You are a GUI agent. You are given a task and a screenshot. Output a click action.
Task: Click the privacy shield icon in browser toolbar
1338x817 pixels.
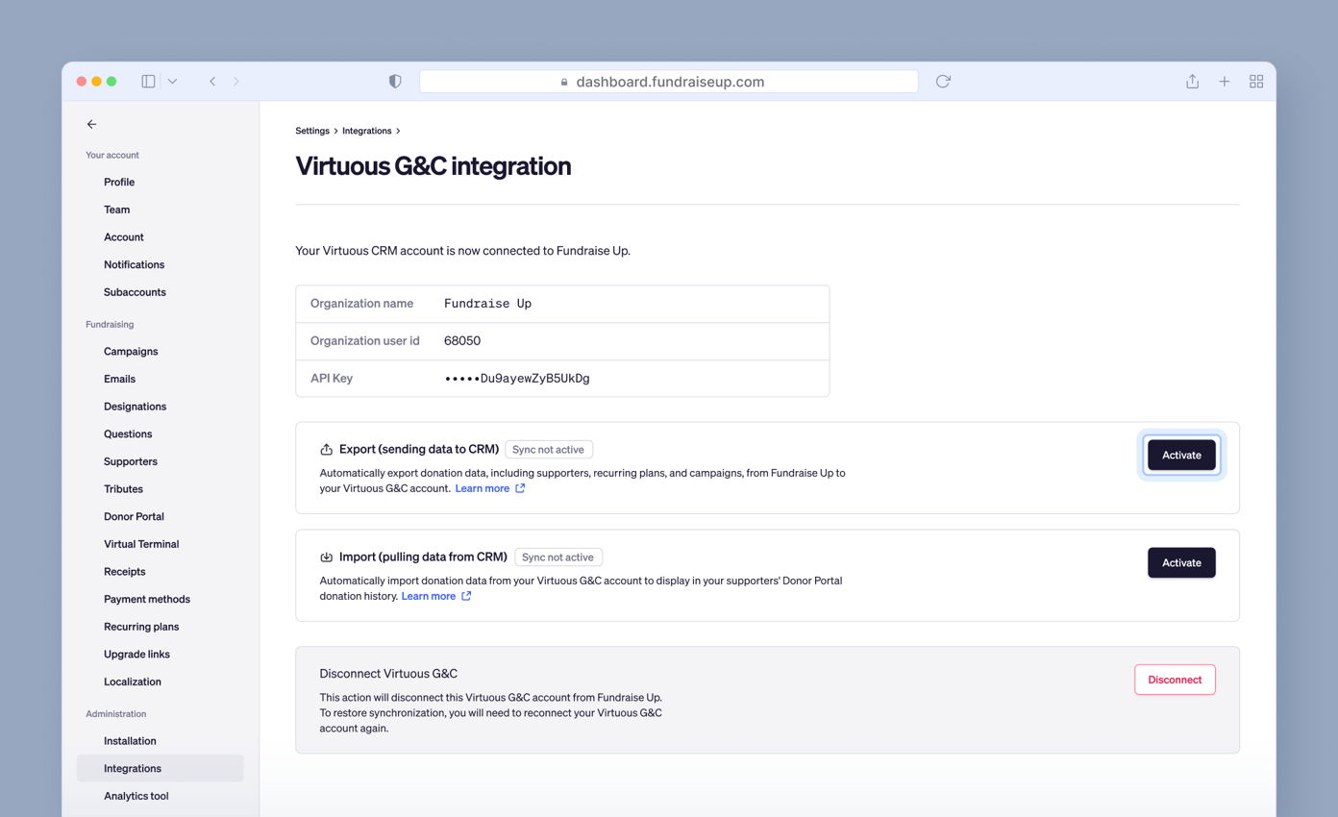coord(394,81)
